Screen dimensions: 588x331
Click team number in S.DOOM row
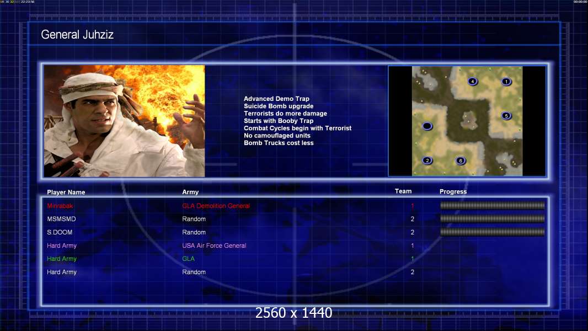(x=413, y=232)
